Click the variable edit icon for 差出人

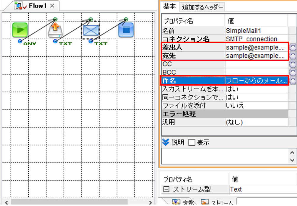(293, 48)
